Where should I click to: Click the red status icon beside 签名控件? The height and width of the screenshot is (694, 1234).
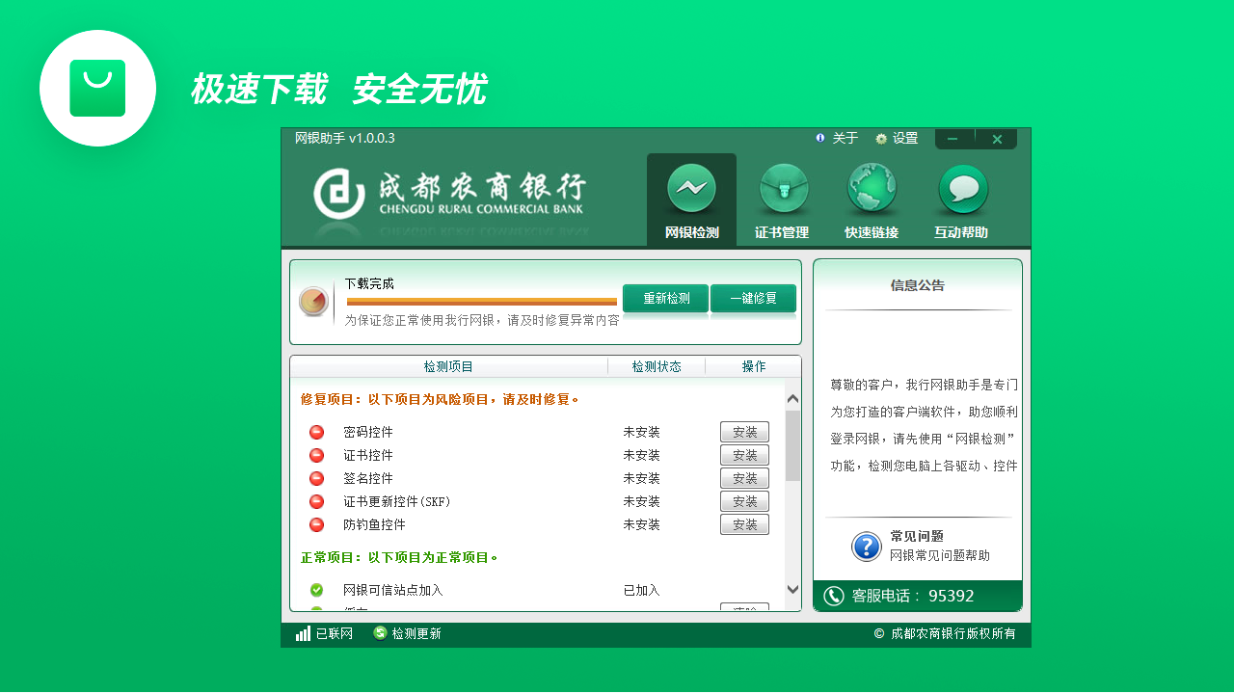(x=316, y=478)
